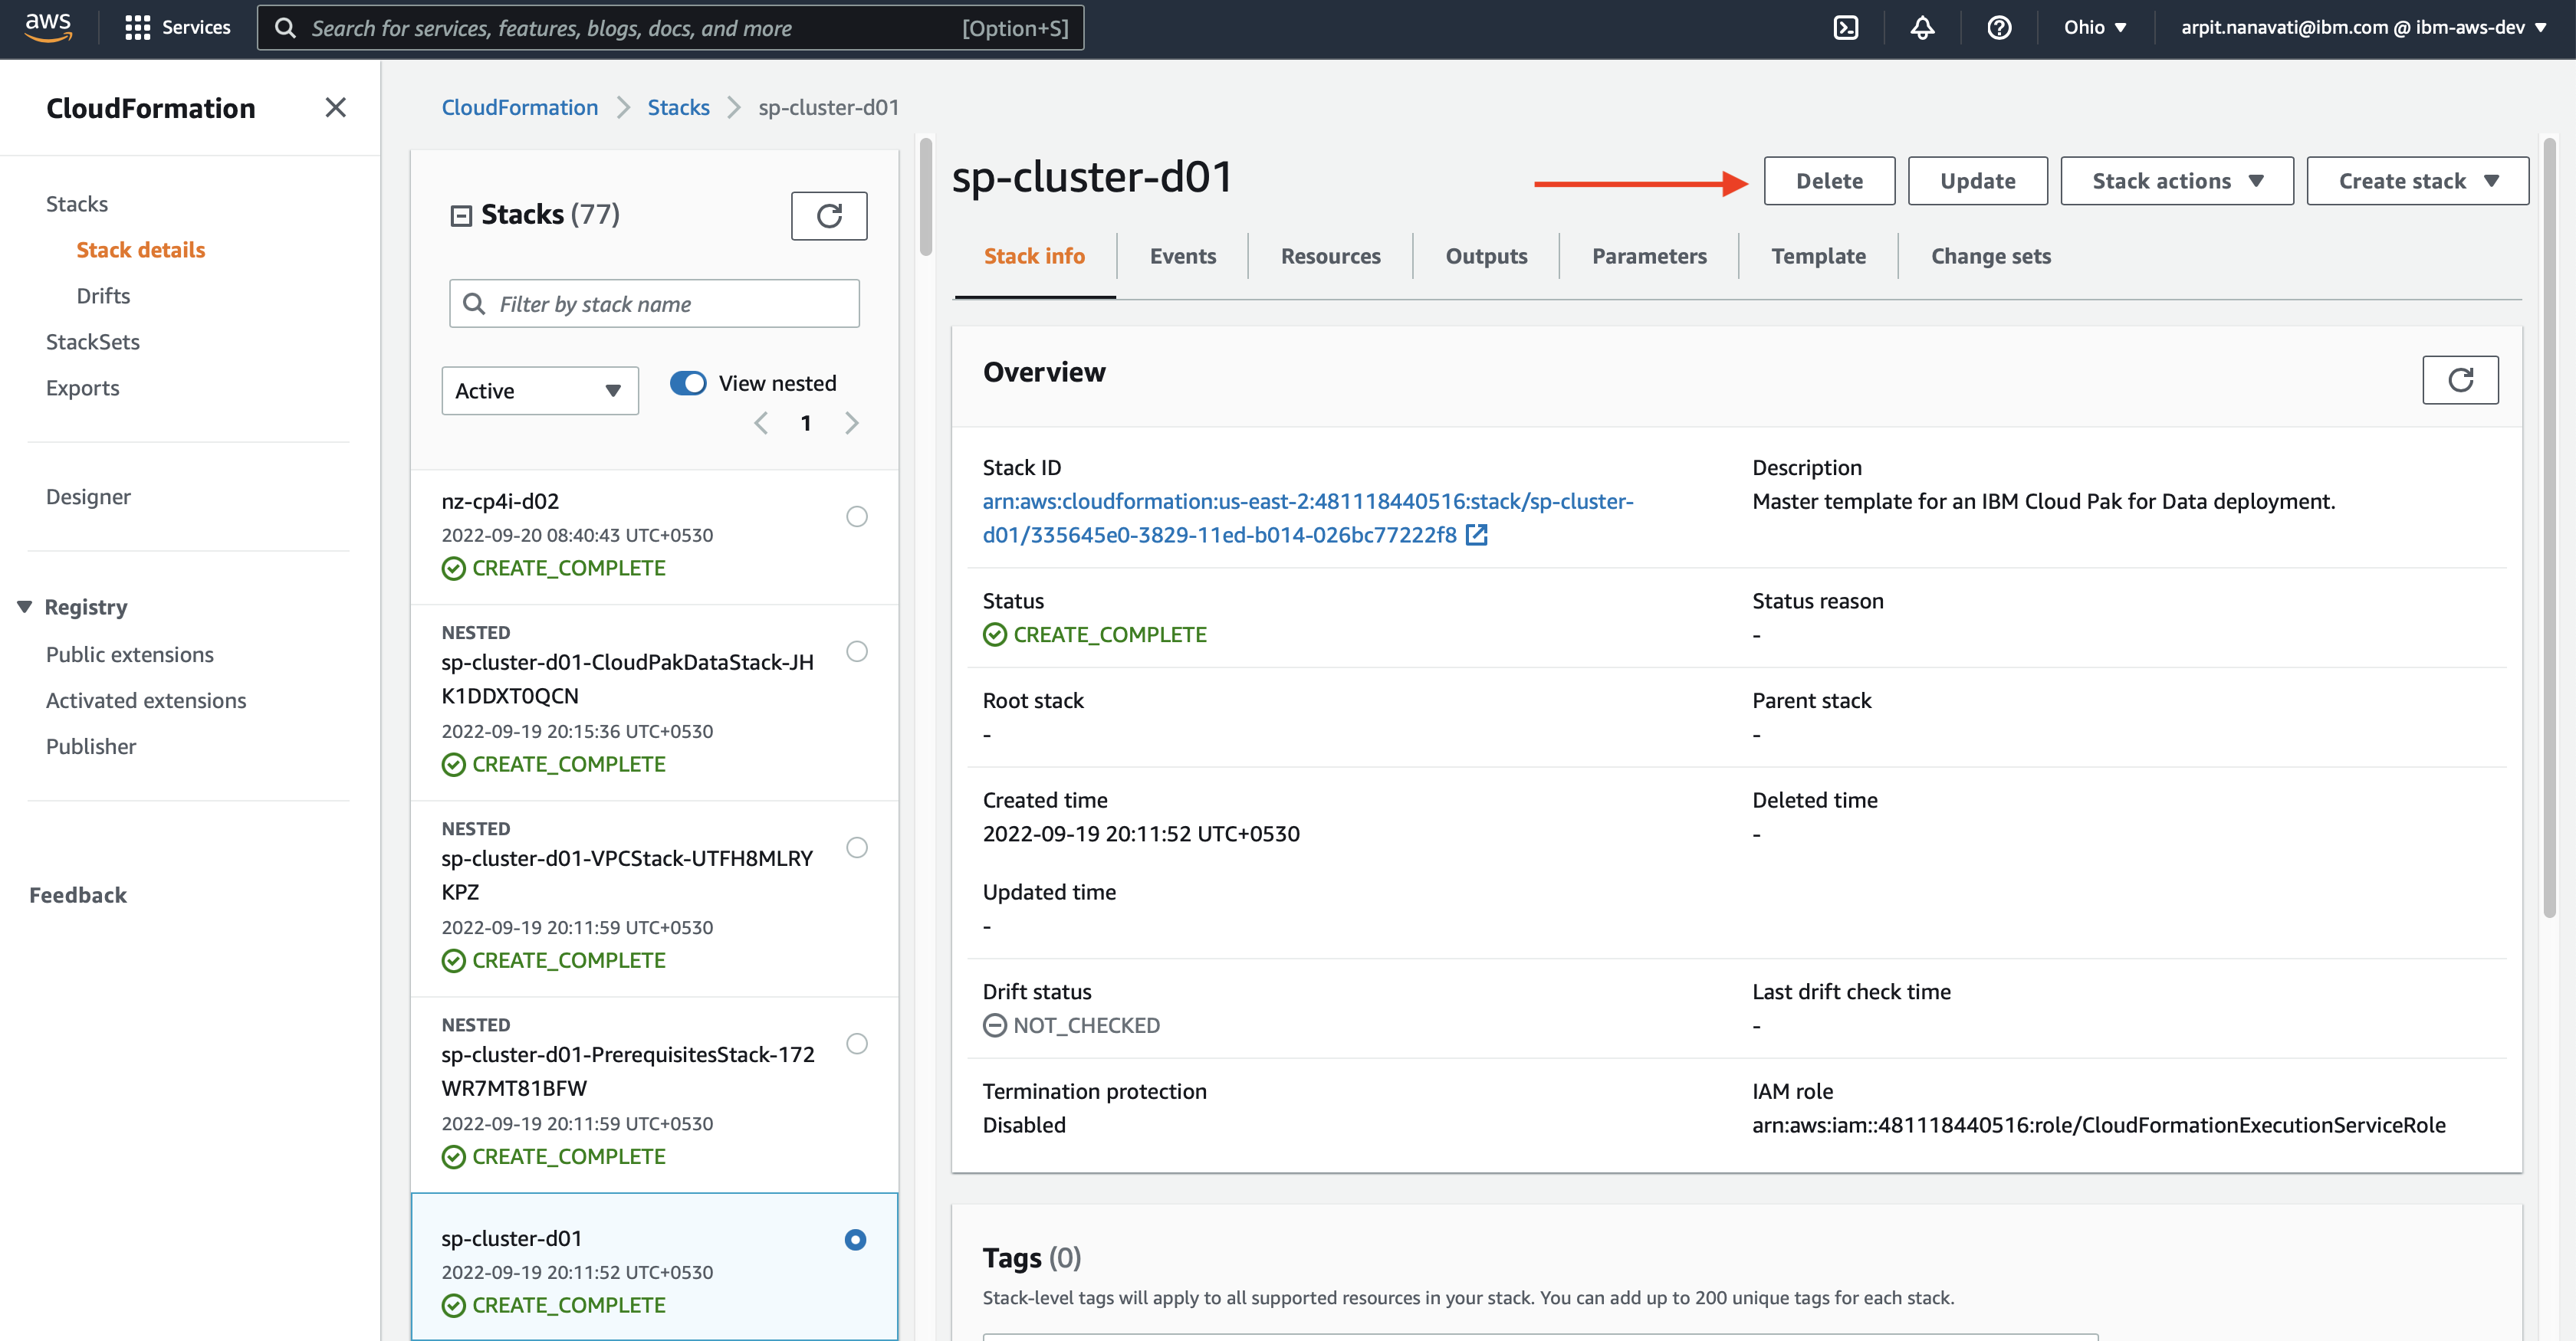Open the CloudFormation breadcrumb link
The image size is (2576, 1341).
coord(520,107)
